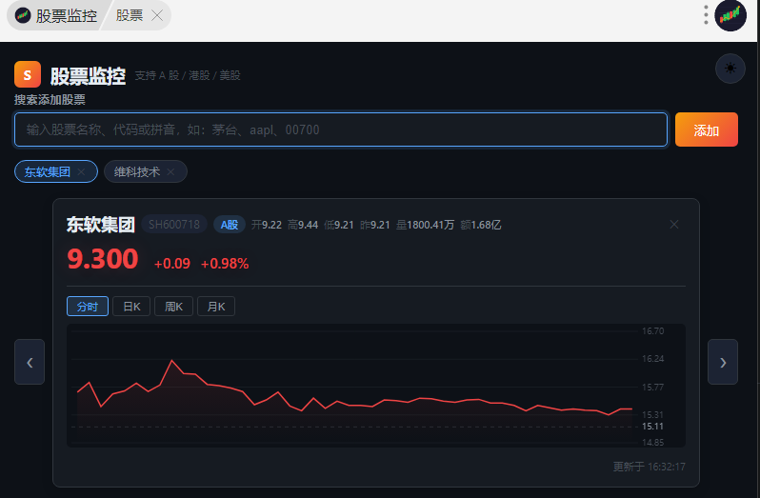
Task: Click the 支持 A 股 / 港股 / 美股 subtitle
Action: (188, 75)
